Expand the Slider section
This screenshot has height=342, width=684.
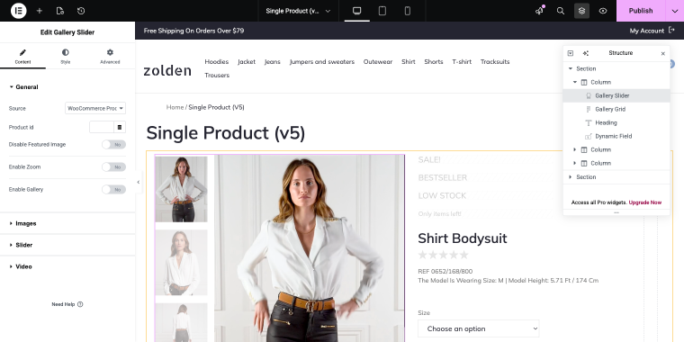67,245
